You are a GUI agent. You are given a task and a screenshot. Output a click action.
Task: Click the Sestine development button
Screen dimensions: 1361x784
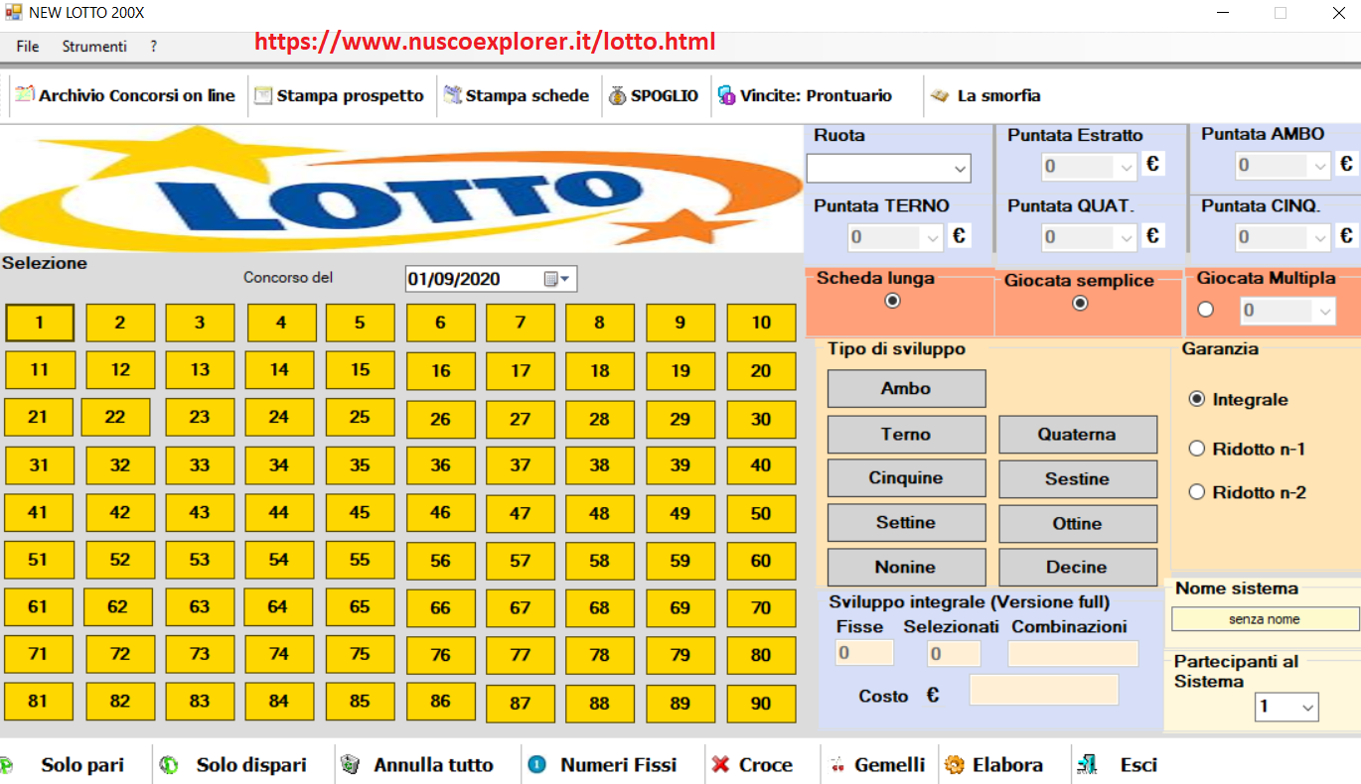[x=1078, y=478]
